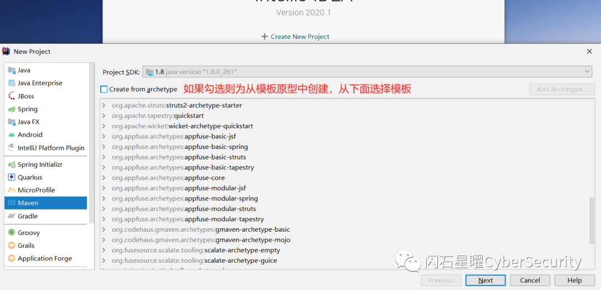
Task: Click the JBoss red dots icon
Action: (x=12, y=96)
